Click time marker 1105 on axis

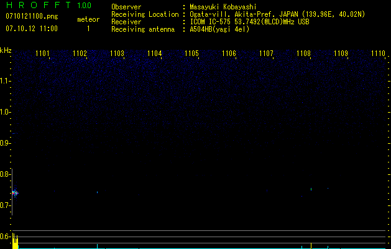(x=191, y=54)
